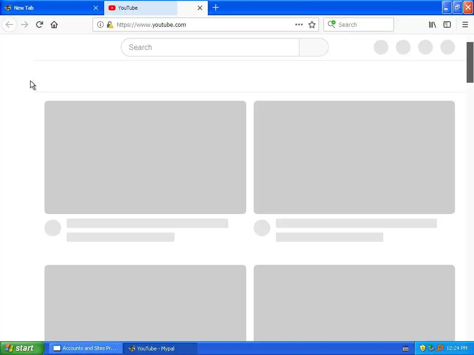Open the Library bookshelf icon
Screen dimensions: 474x355
point(432,24)
